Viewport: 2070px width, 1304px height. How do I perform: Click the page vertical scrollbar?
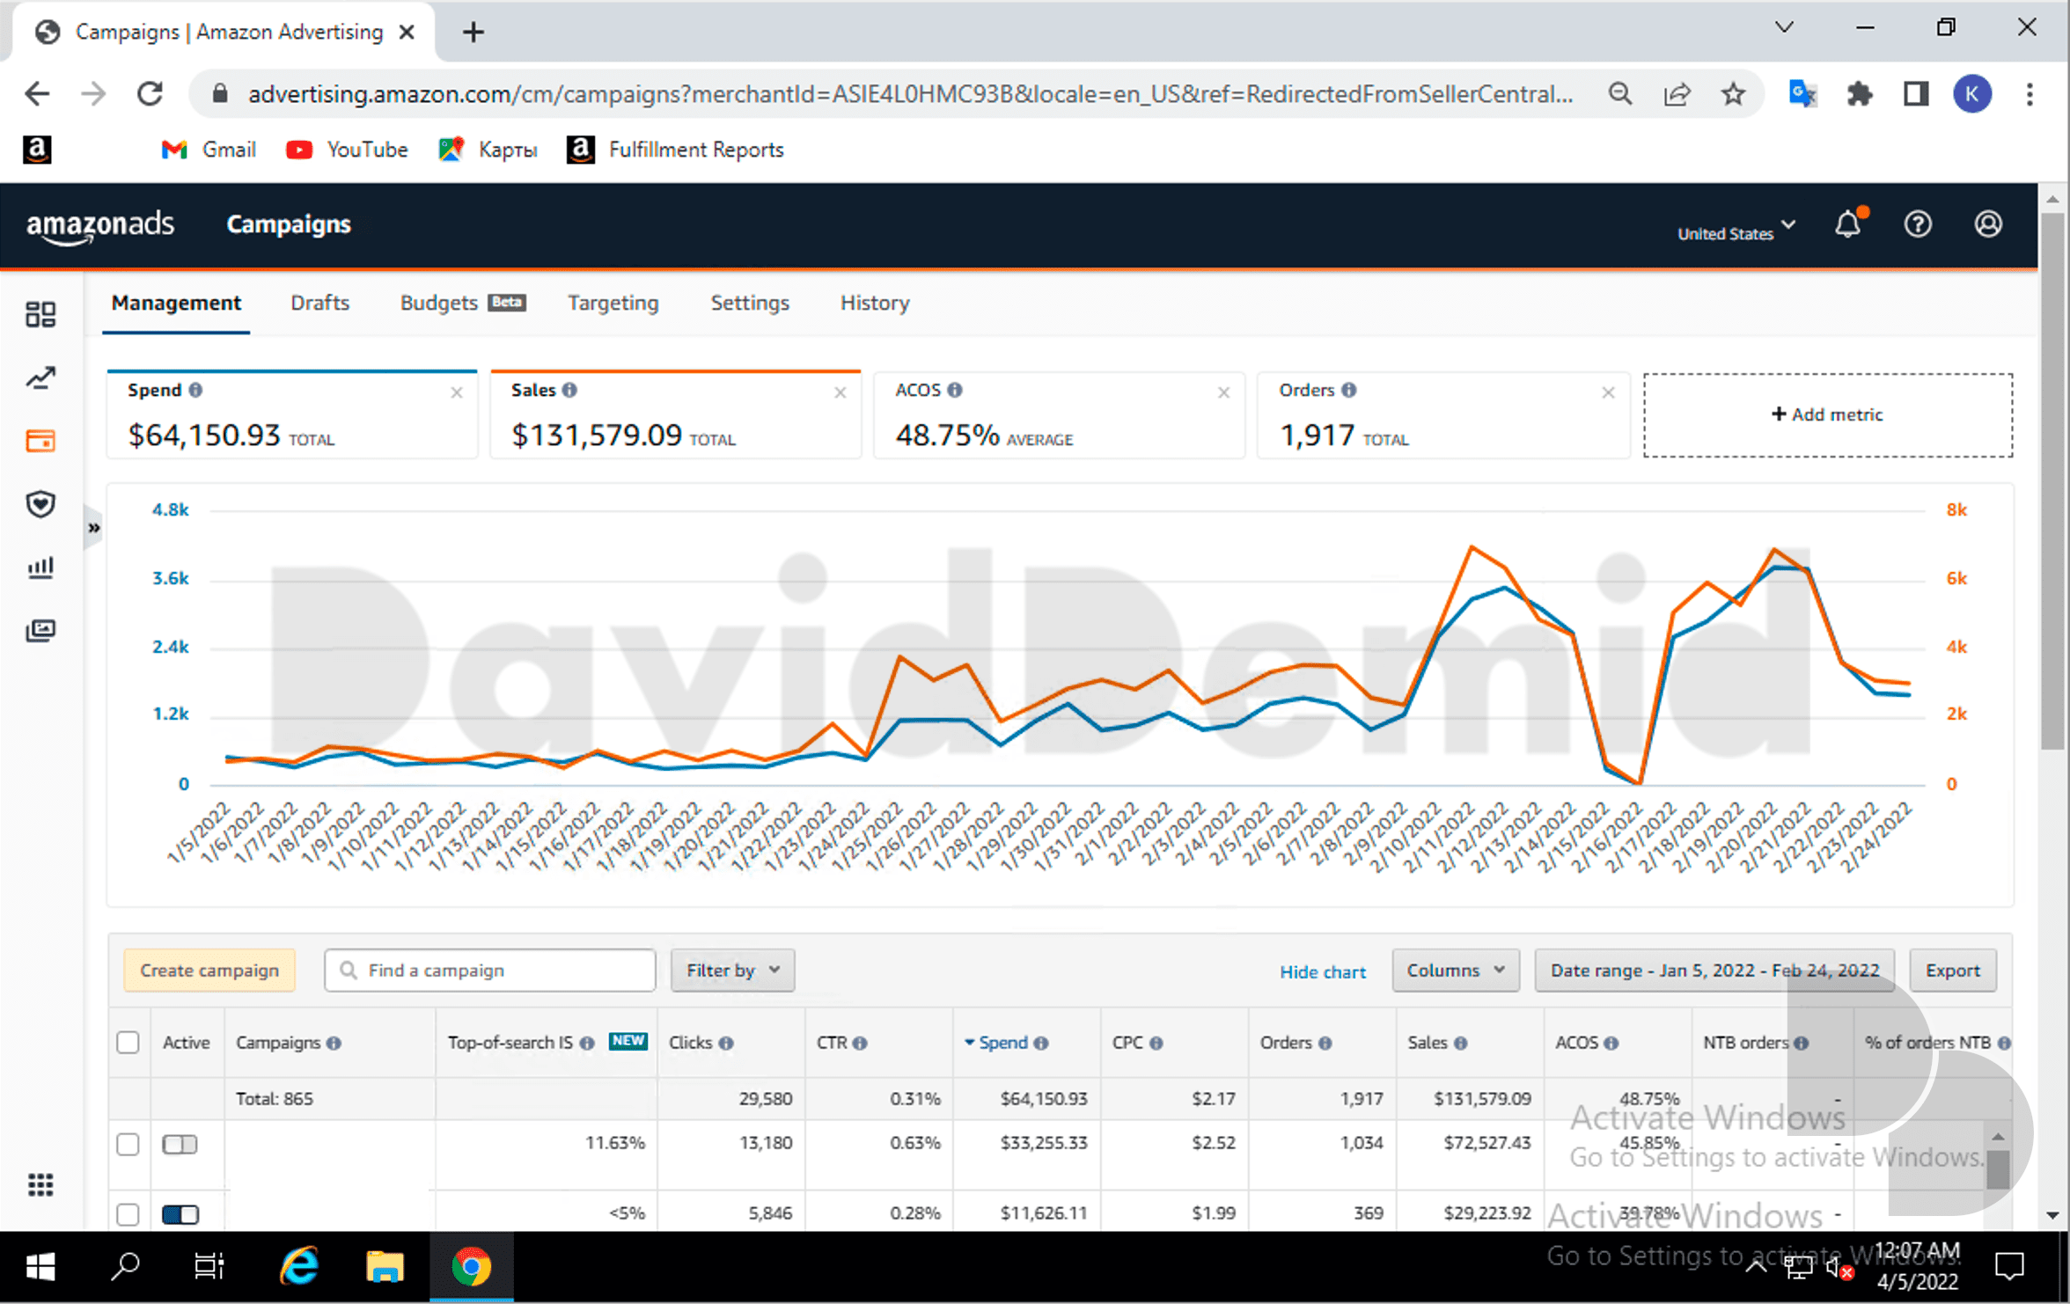tap(2052, 480)
